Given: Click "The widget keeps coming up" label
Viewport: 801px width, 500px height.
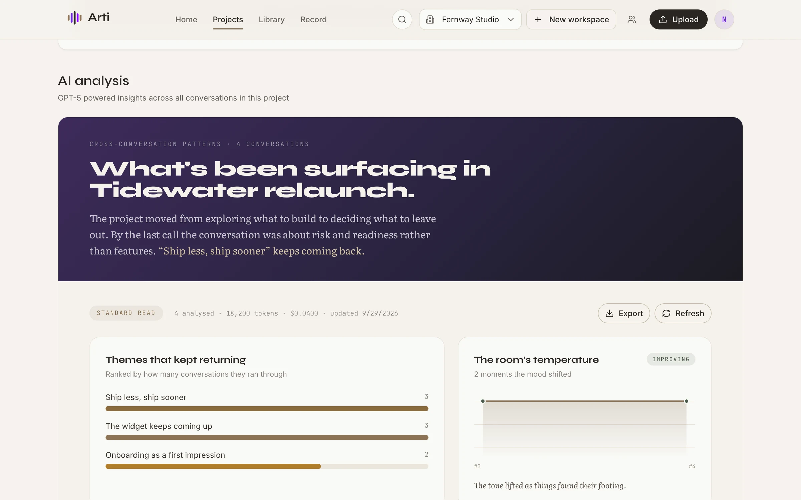Looking at the screenshot, I should point(159,426).
